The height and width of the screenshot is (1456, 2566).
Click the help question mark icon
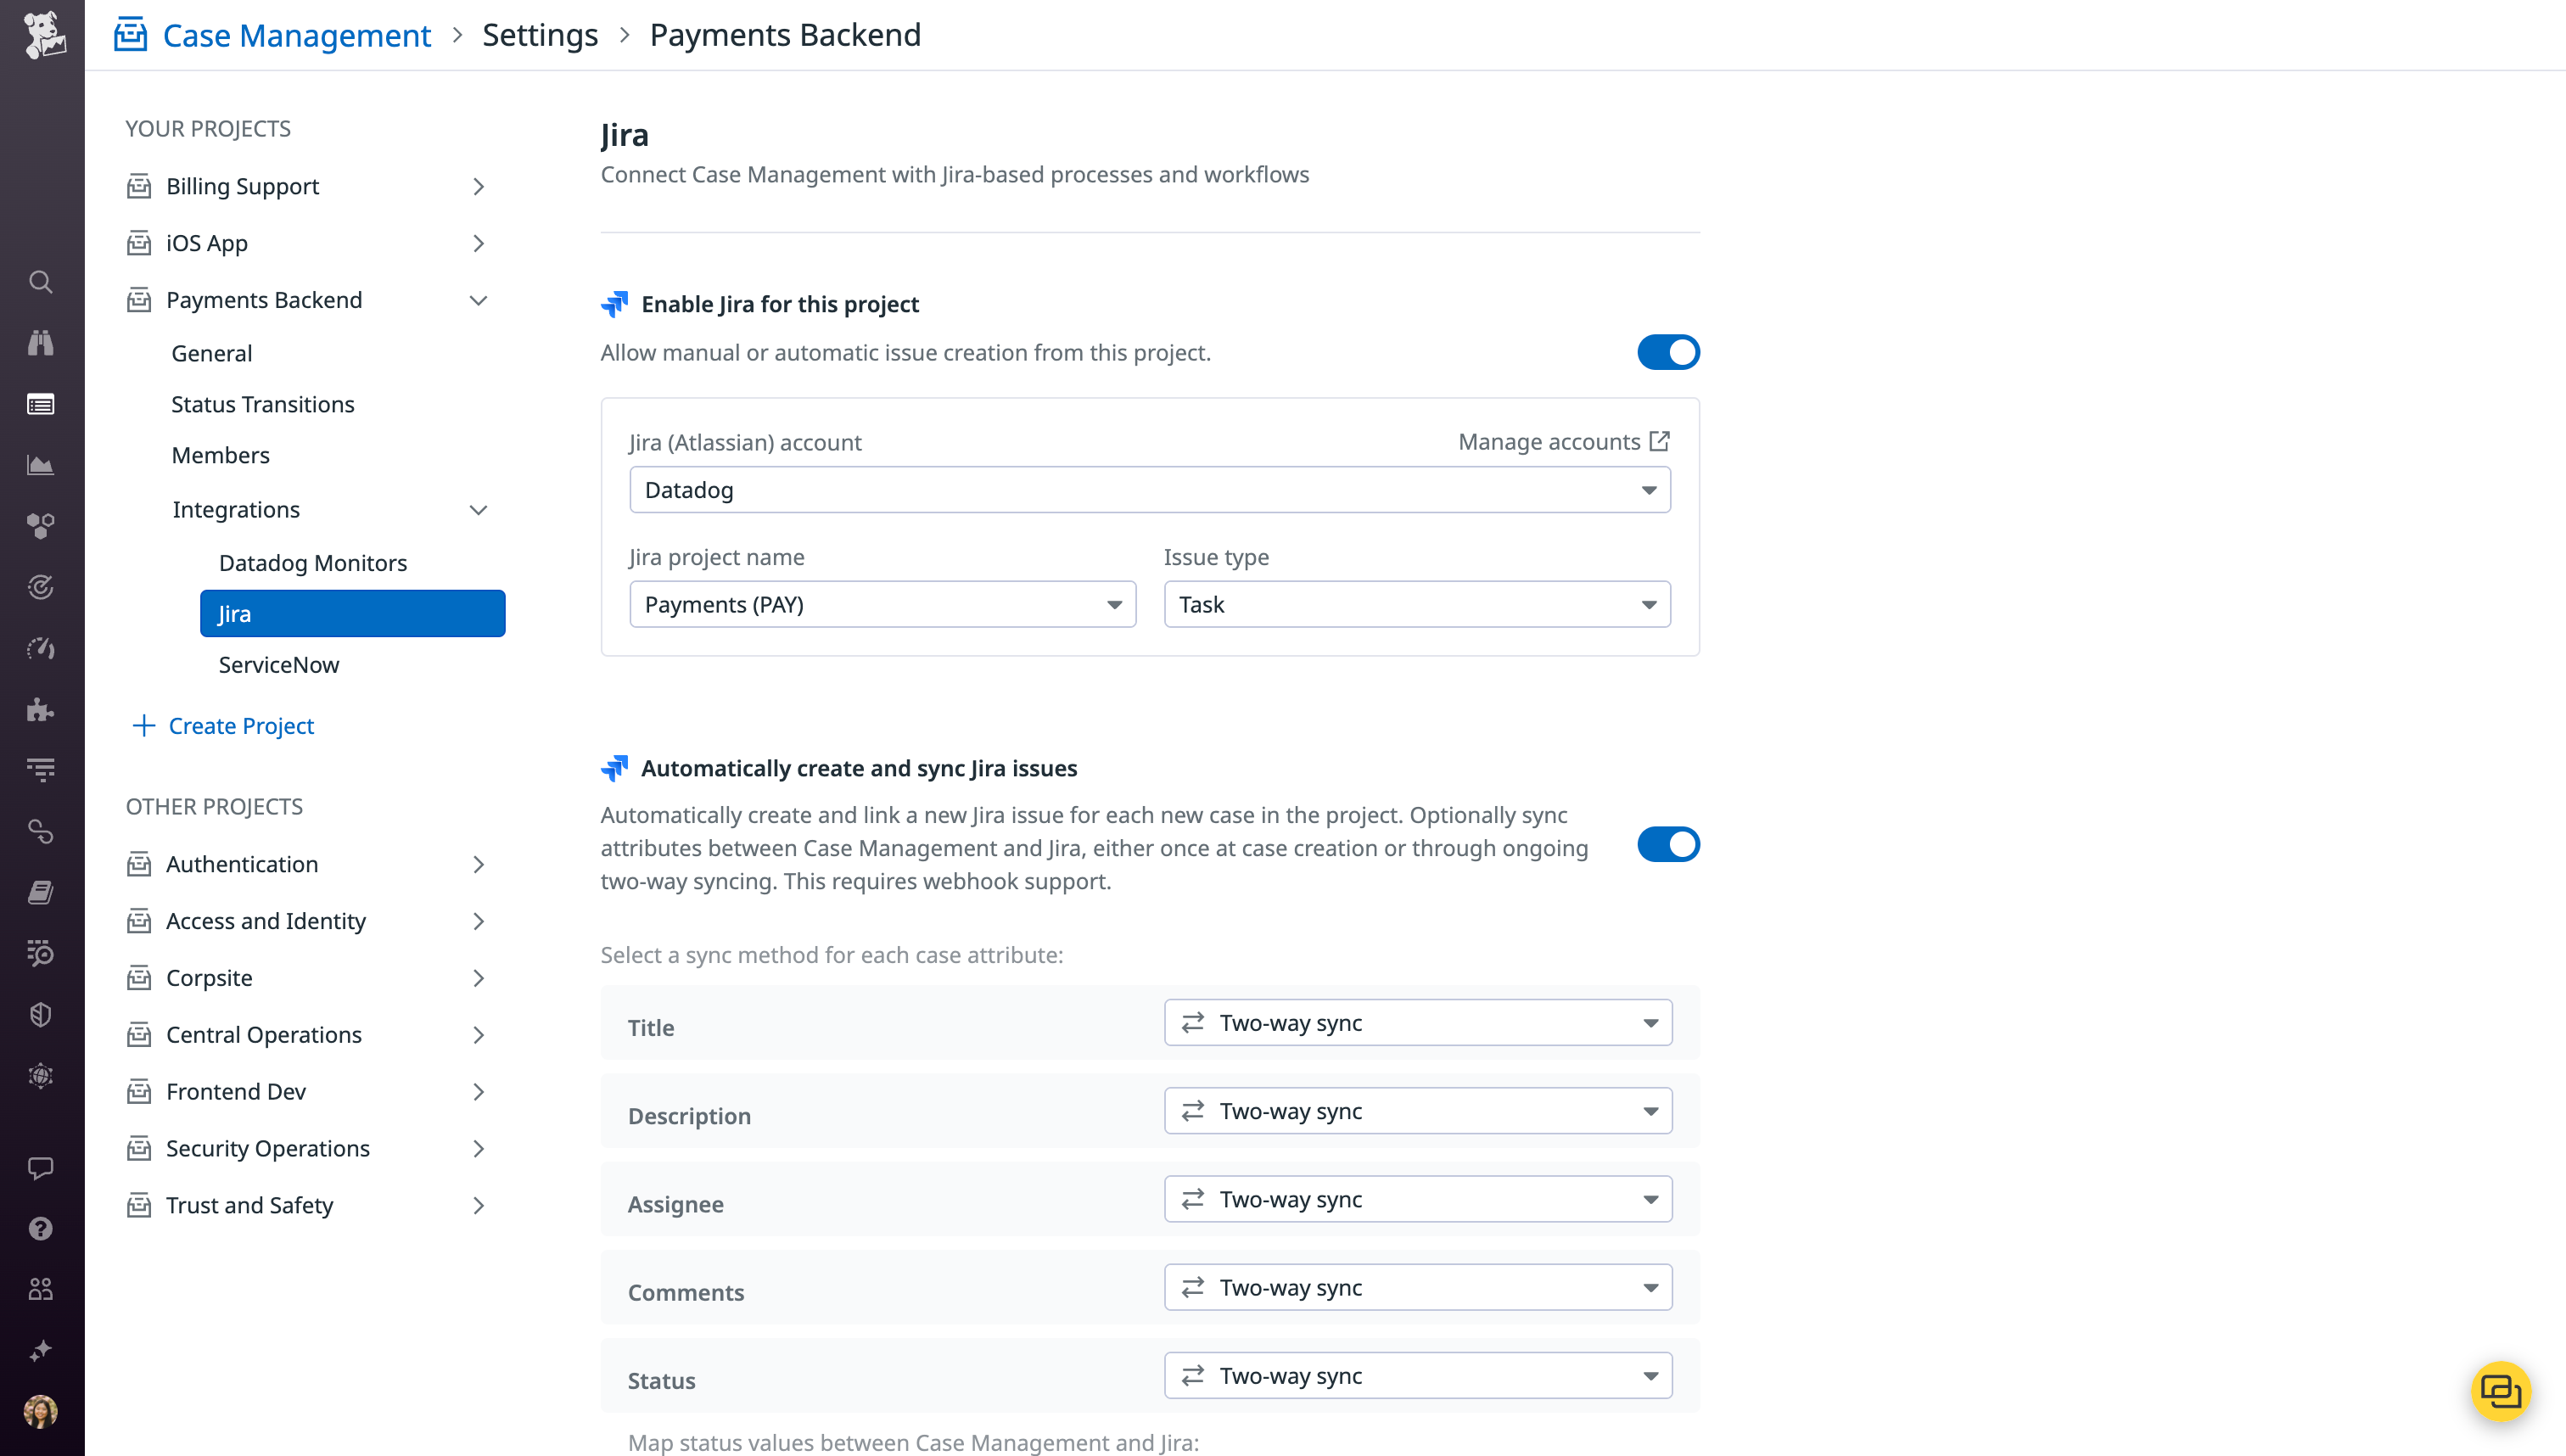[40, 1228]
